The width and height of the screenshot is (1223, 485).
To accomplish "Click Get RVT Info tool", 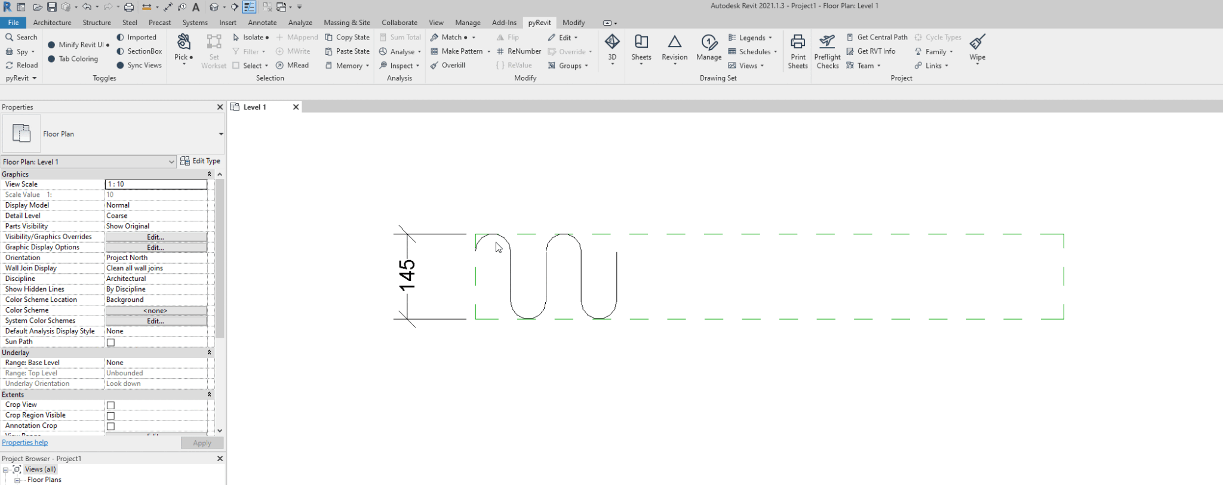I will [871, 51].
